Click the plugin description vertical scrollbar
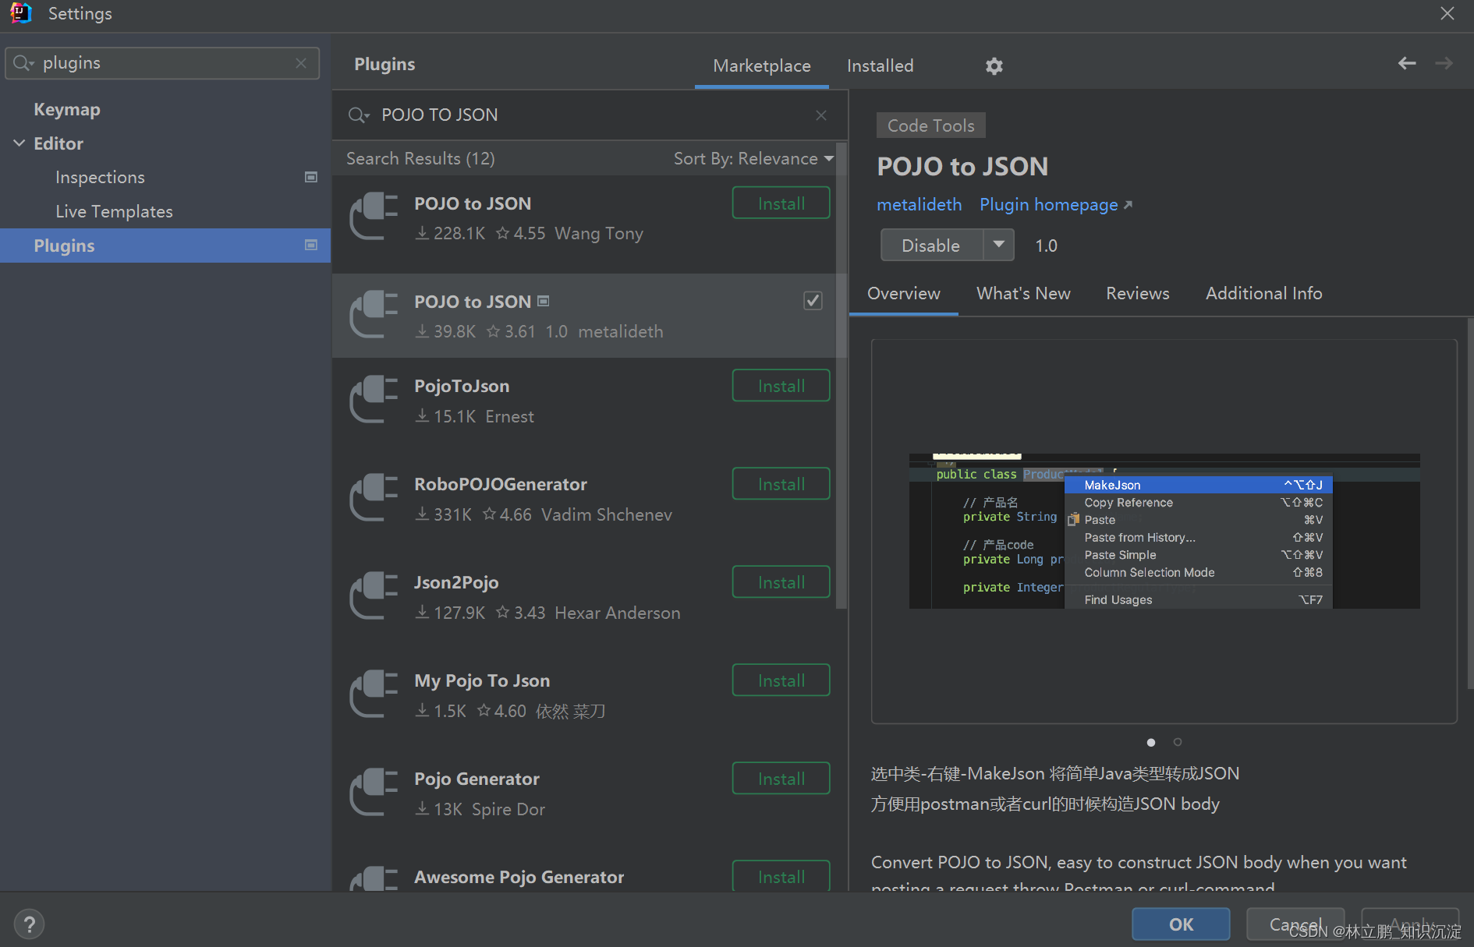Image resolution: width=1474 pixels, height=947 pixels. point(1469,503)
